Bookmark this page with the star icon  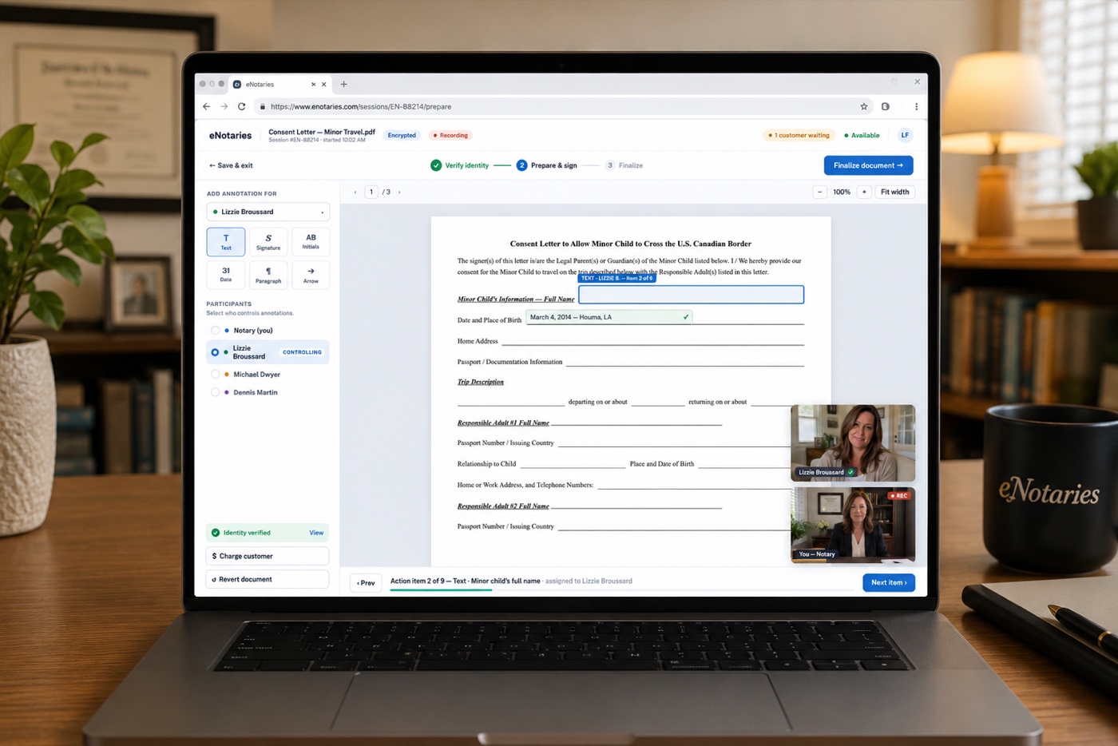click(x=863, y=106)
